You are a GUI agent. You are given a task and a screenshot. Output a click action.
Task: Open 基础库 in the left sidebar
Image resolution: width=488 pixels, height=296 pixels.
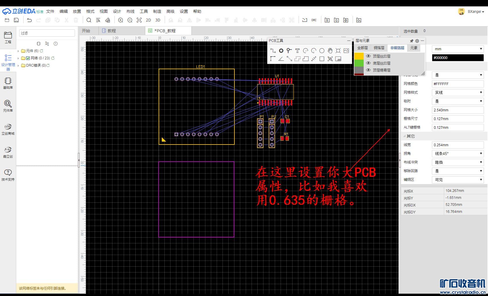click(8, 83)
